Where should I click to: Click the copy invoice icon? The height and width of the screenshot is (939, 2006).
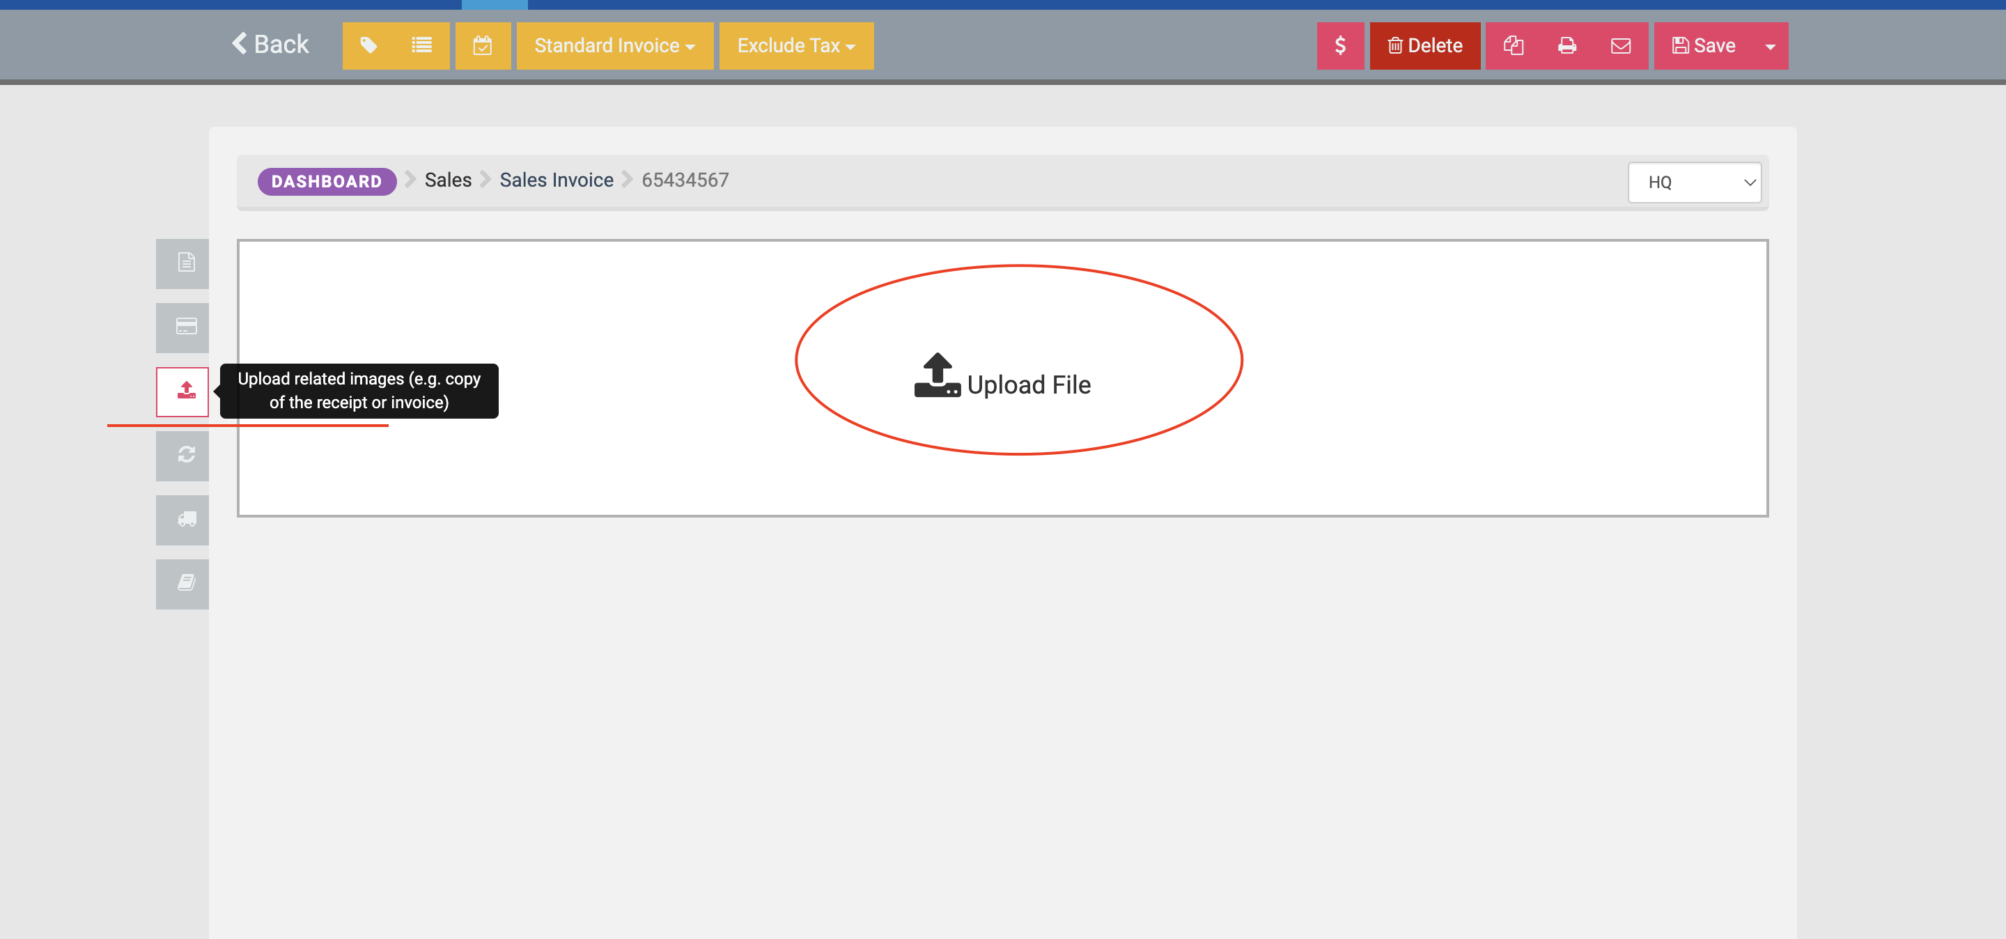tap(1512, 46)
